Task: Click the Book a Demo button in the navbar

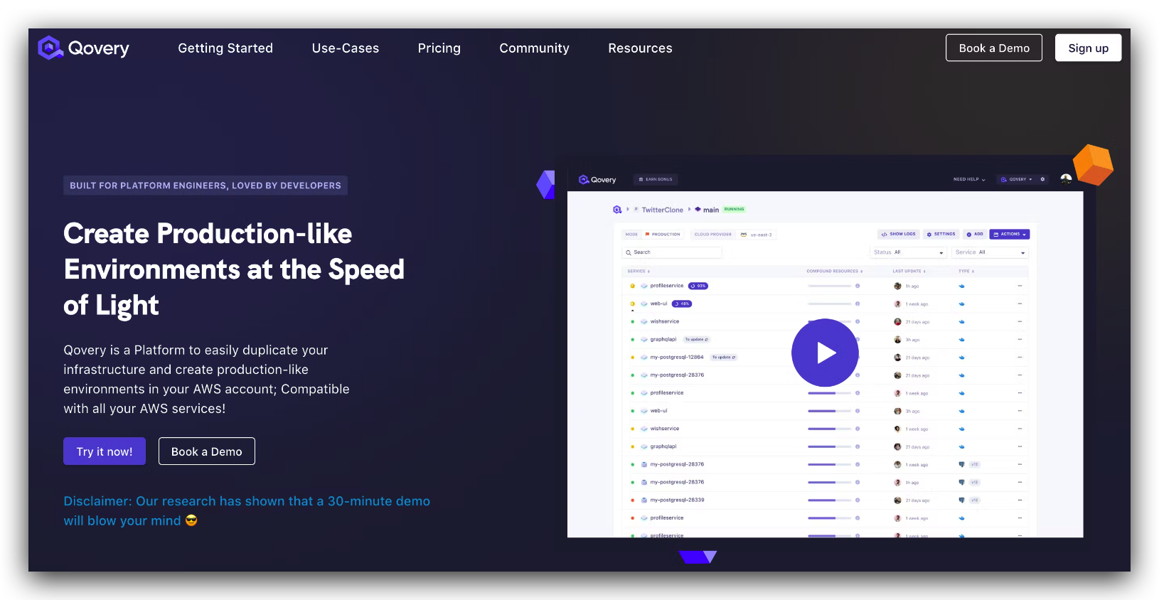Action: [x=993, y=48]
